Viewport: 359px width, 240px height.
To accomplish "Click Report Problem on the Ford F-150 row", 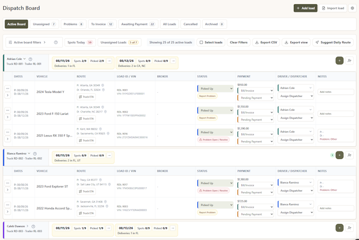I will tap(208, 118).
